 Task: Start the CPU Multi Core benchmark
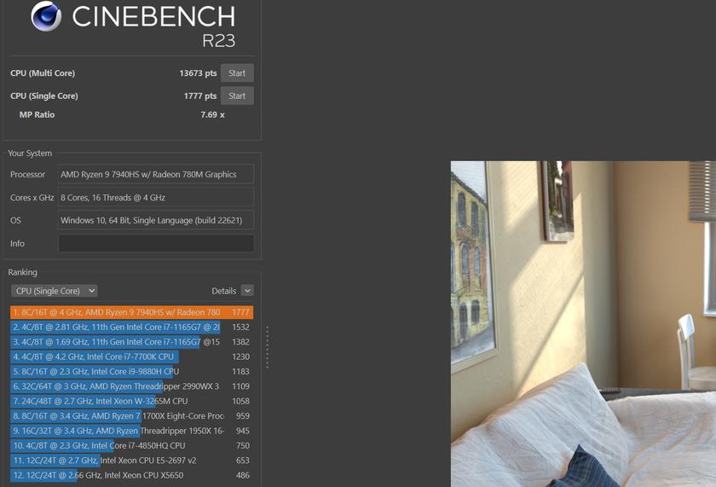tap(237, 73)
